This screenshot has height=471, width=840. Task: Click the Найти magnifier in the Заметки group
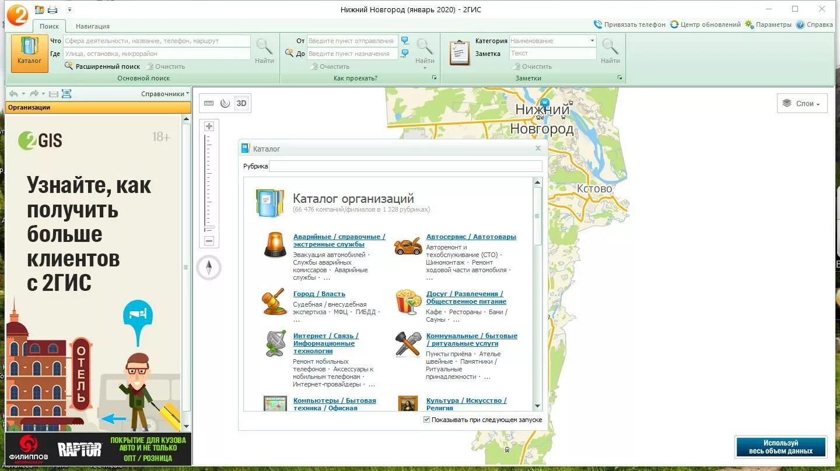[610, 51]
